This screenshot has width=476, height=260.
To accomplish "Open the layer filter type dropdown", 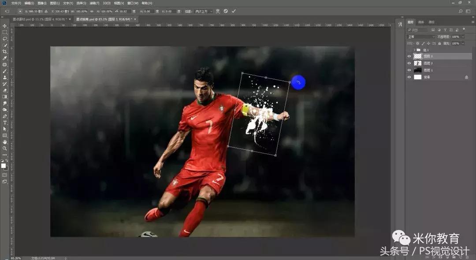I will (417, 30).
